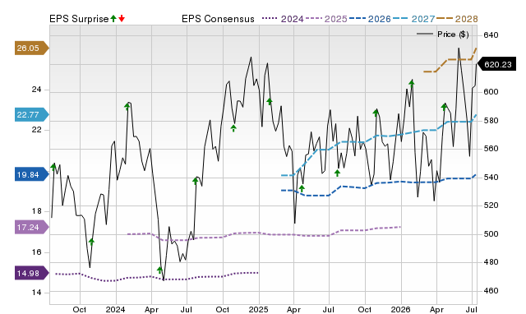Select the 2025 consensus legend entry

pos(326,19)
